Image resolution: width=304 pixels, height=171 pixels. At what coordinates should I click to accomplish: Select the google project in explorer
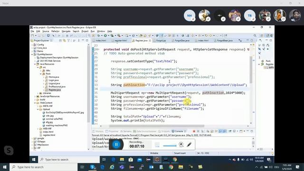(x=40, y=138)
